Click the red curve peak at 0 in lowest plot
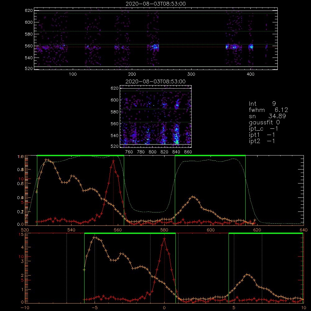Screen dimensions: 311x311 (164, 239)
